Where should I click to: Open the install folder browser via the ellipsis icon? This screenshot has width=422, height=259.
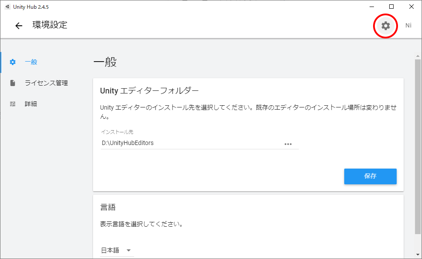pos(288,144)
